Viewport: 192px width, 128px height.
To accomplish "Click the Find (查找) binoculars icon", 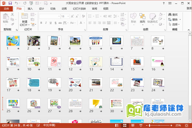I will (x=170, y=14).
